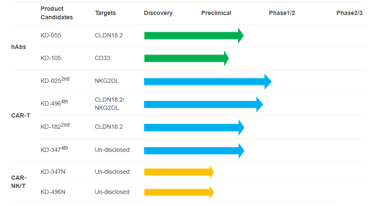The height and width of the screenshot is (206, 369).
Task: Click the Targets column header
Action: 105,13
